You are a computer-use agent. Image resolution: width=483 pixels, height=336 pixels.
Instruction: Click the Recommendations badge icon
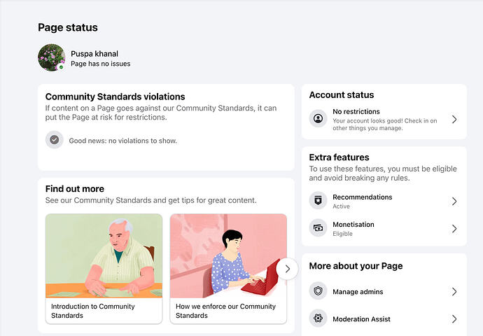[x=318, y=200]
